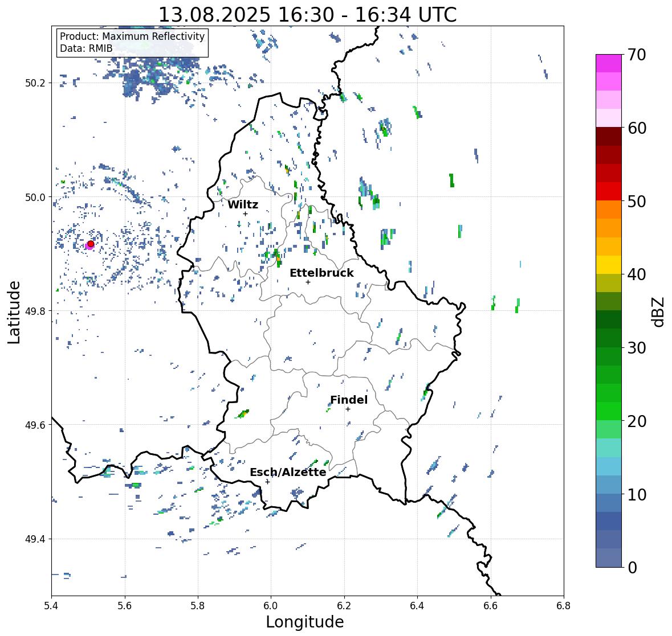This screenshot has height=636, width=672.
Task: Click the longitude tick label '6.4'
Action: 417,606
